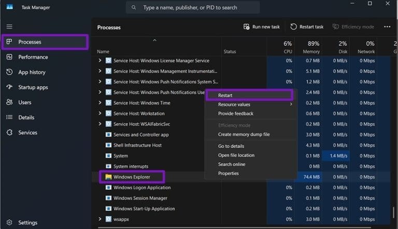Click the 1.4 MB/s disk value for System
Viewport: 398px width, 229px height.
336,155
